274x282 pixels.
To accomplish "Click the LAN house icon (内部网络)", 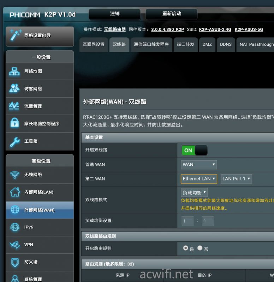I will 15,192.
